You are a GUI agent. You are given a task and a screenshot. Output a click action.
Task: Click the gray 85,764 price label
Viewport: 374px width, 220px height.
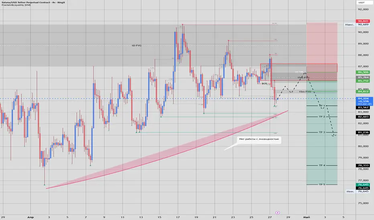(x=363, y=78)
